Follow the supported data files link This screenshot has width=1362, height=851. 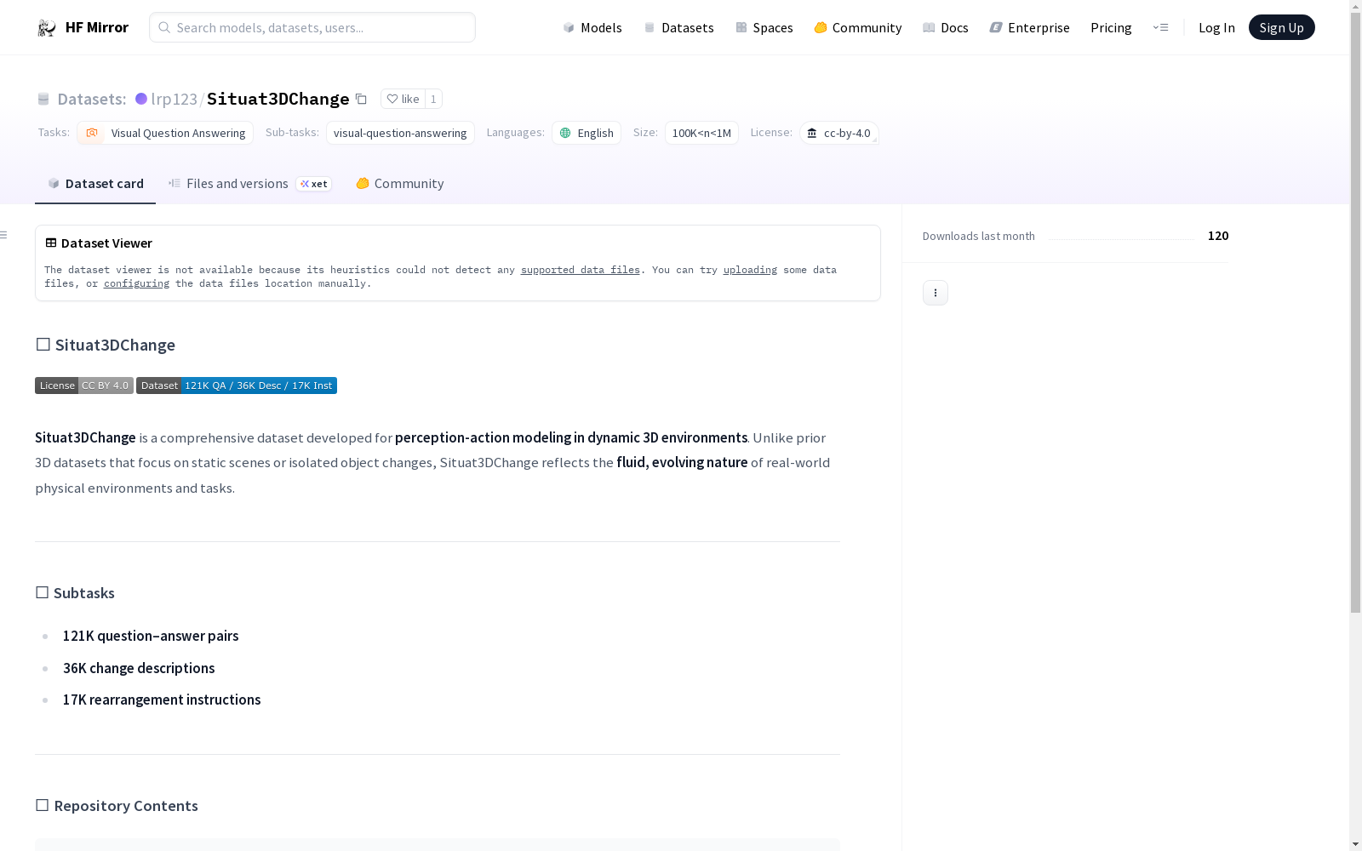pyautogui.click(x=581, y=270)
